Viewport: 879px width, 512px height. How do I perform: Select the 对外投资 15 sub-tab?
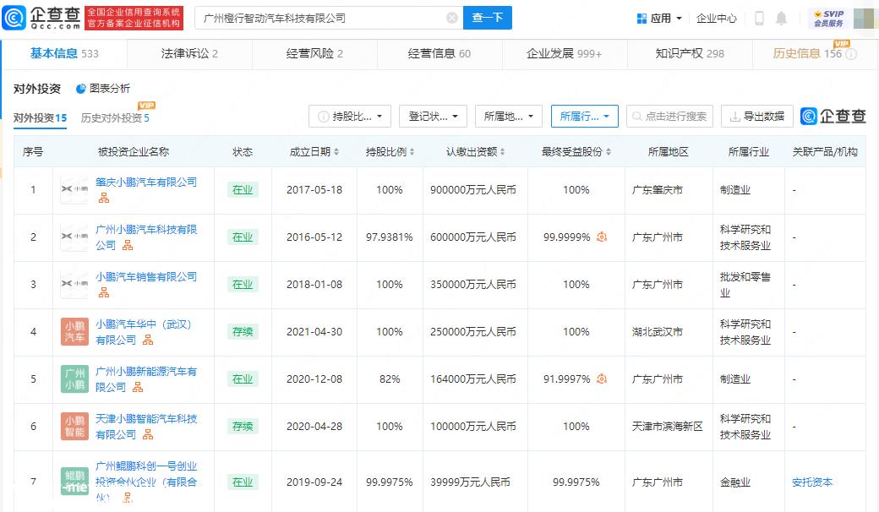pos(40,117)
